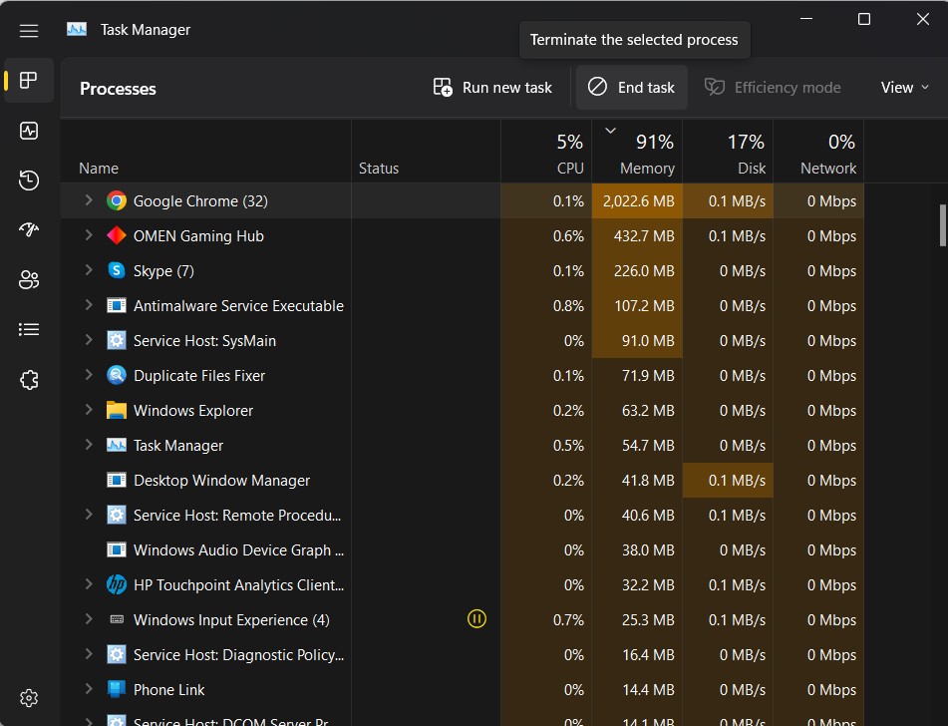
Task: Select the OMEN Gaming Hub process row
Action: click(199, 235)
